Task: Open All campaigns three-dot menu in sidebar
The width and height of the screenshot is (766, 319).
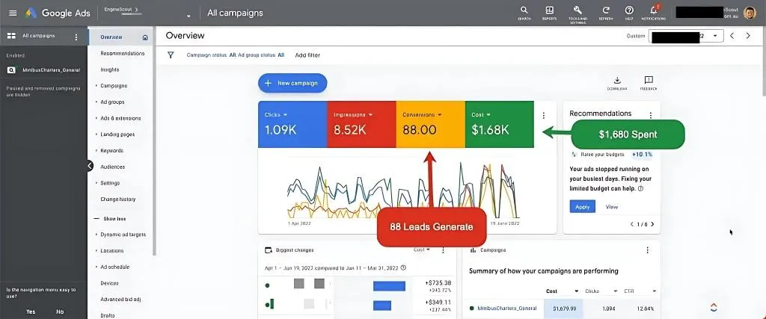Action: pyautogui.click(x=76, y=37)
